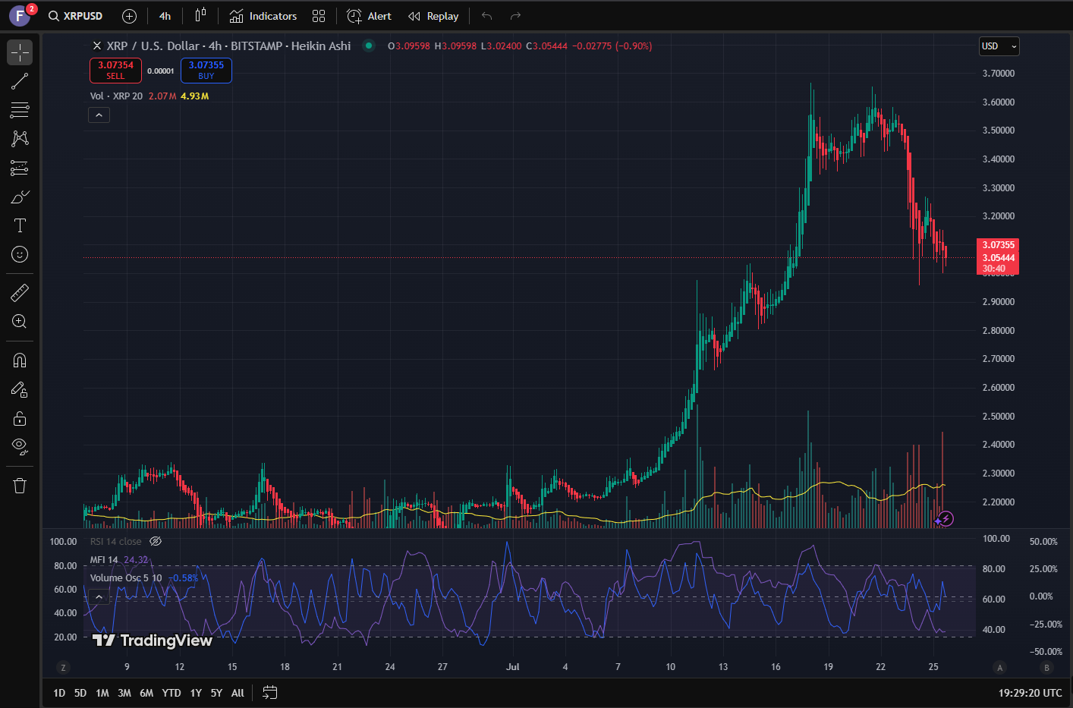Select the text annotation tool
Image resolution: width=1073 pixels, height=708 pixels.
click(20, 225)
